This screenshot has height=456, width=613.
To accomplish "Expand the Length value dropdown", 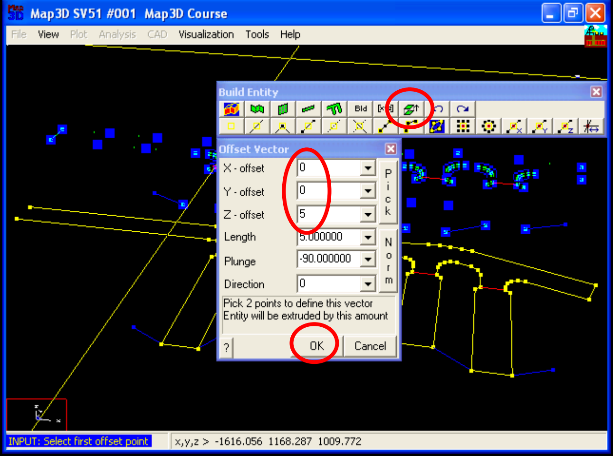I will pyautogui.click(x=368, y=237).
